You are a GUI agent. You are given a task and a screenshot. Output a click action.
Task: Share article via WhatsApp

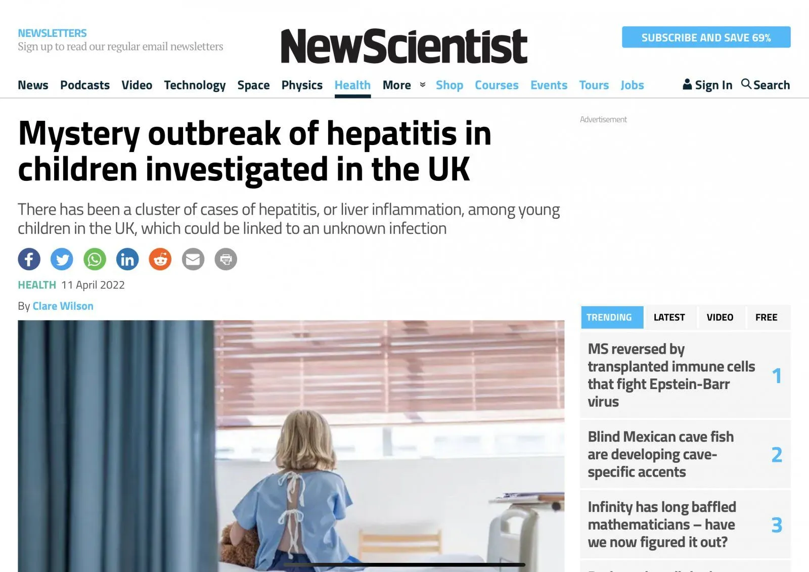(x=95, y=259)
